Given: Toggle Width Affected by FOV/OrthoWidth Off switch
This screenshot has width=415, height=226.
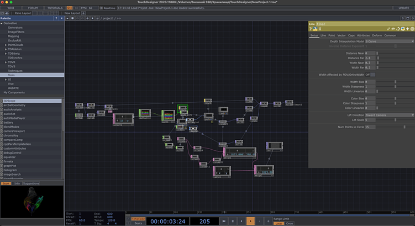Looking at the screenshot, I should coord(370,74).
